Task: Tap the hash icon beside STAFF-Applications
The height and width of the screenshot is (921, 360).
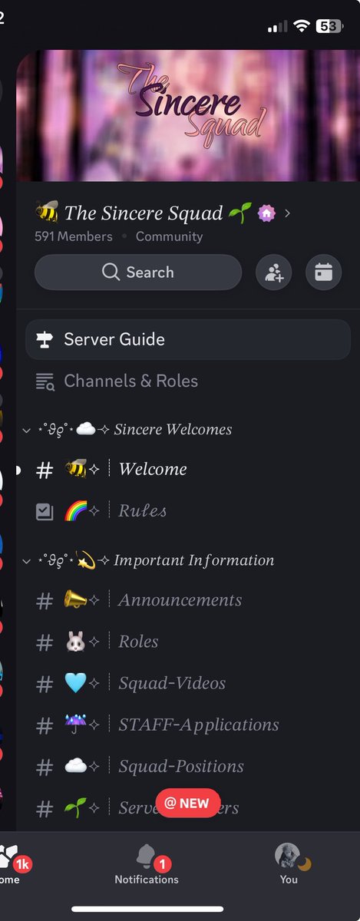Action: tap(45, 725)
